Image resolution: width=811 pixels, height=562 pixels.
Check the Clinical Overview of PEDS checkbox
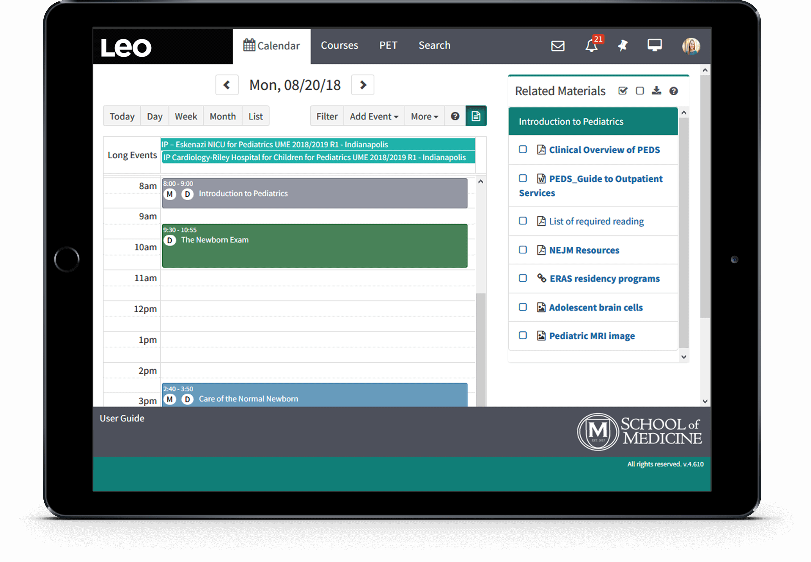click(x=523, y=149)
